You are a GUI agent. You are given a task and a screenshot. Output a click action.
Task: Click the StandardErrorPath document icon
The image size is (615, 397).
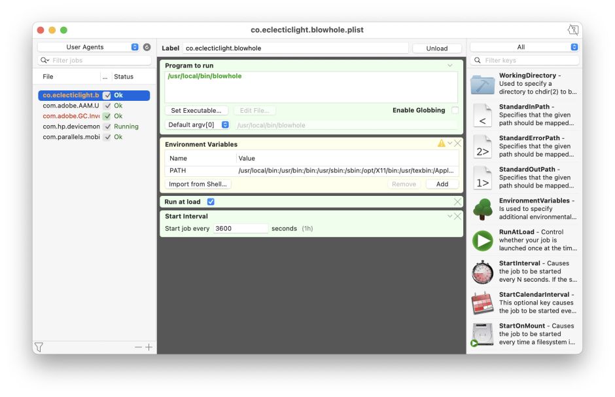tap(482, 147)
